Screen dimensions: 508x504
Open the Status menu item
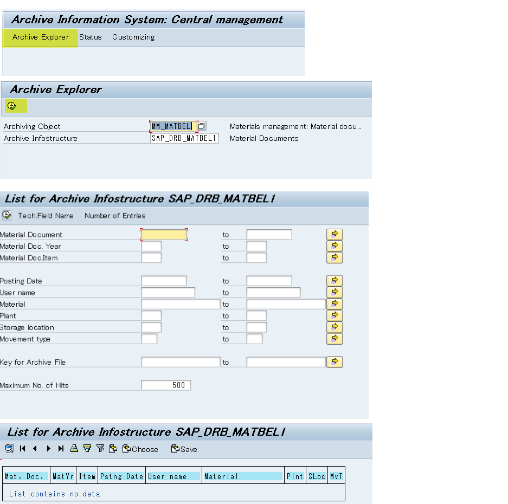(91, 37)
